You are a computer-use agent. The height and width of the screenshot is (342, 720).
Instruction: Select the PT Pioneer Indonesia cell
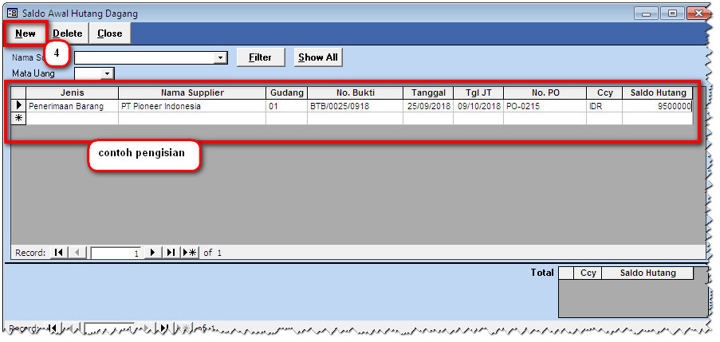191,106
